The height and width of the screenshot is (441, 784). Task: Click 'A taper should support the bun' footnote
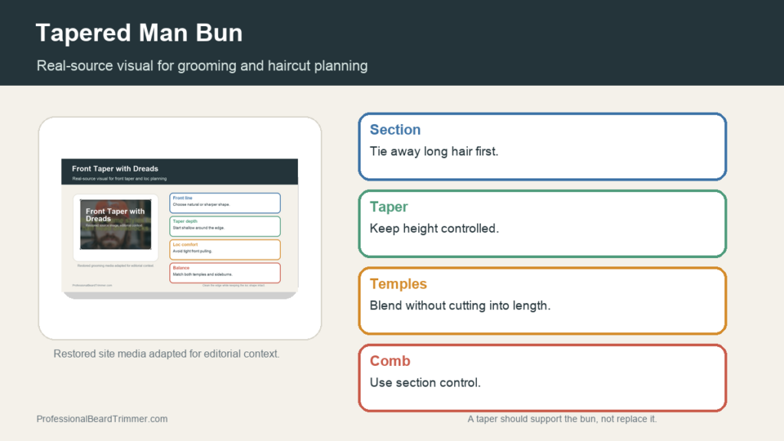coord(562,419)
